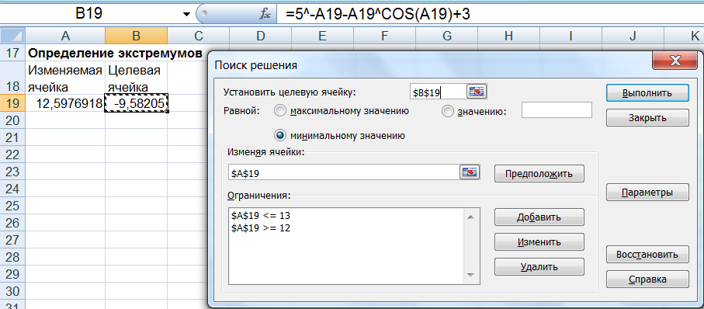Collapse dialog icon next to $A$19 field
Image resolution: width=704 pixels, height=309 pixels.
pyautogui.click(x=470, y=172)
